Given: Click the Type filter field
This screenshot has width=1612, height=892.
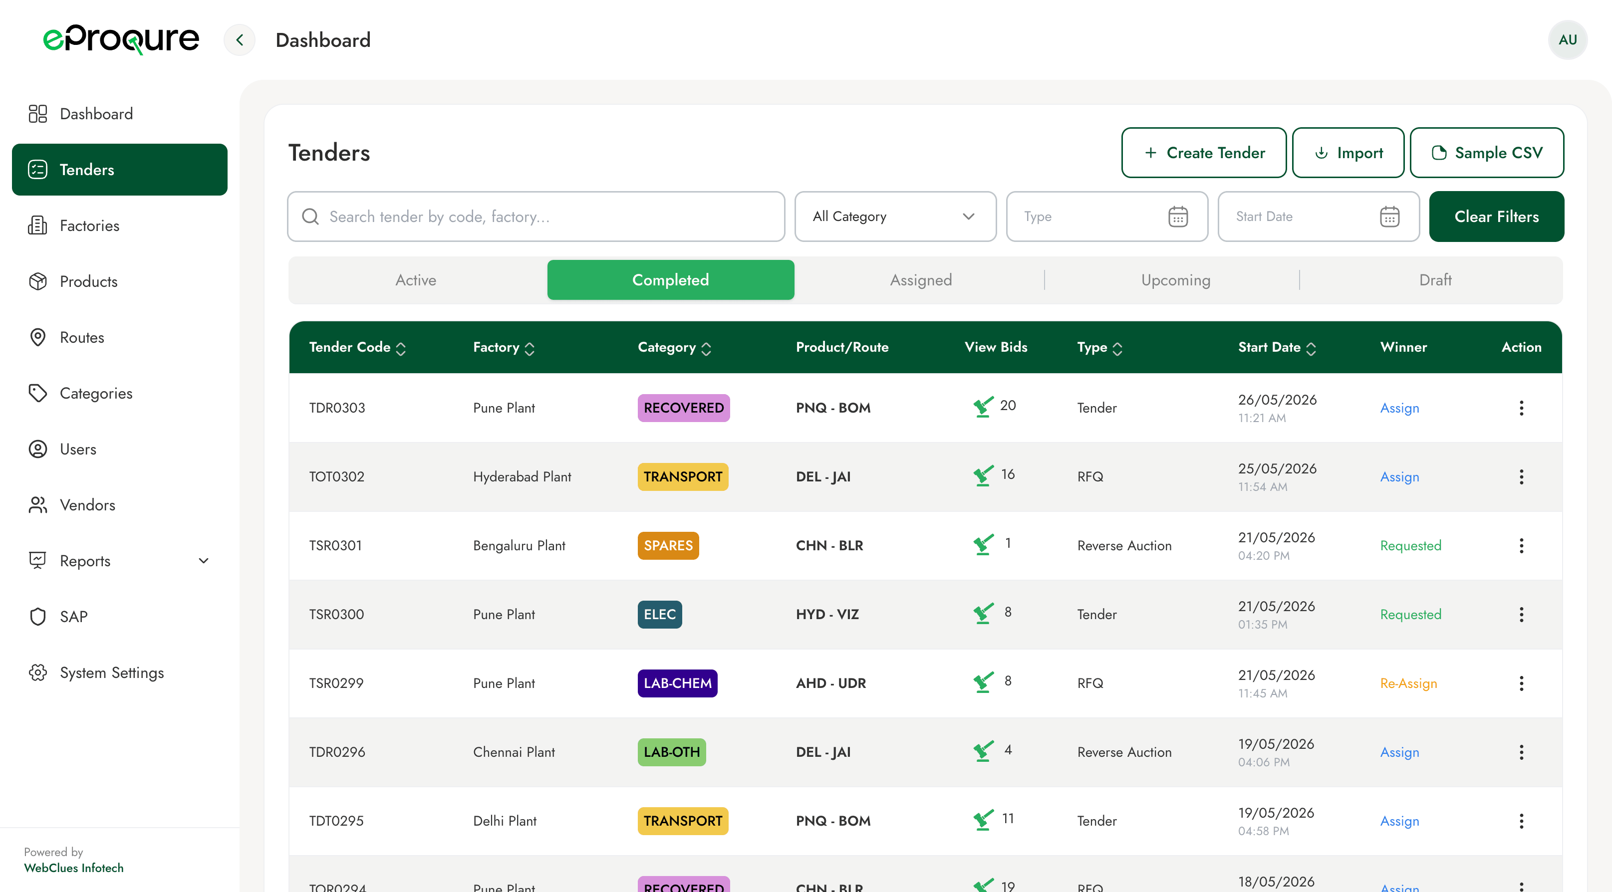Looking at the screenshot, I should point(1106,217).
